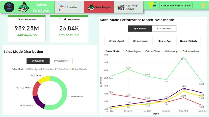
Task: Click the Sales Analysis tab money icon
Action: point(91,7)
